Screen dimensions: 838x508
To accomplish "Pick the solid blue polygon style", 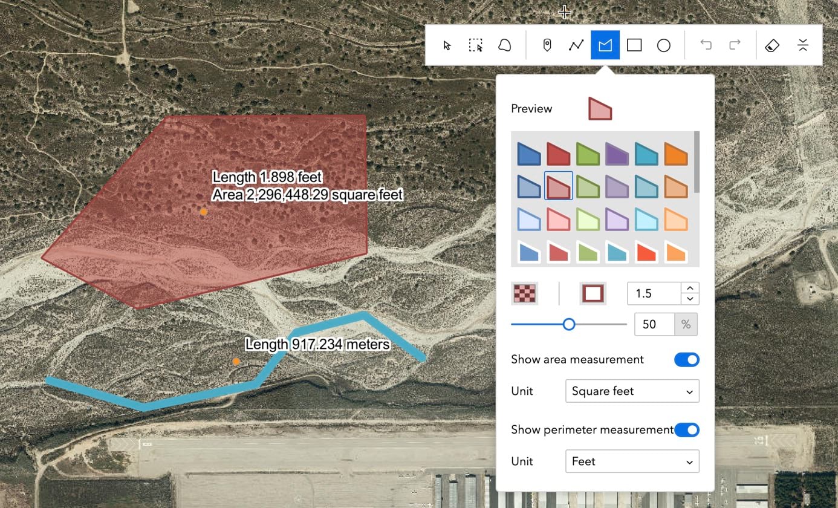I will (x=529, y=154).
